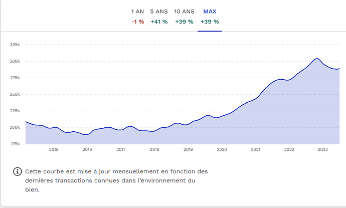Click the +39 % value under MAX

point(210,22)
